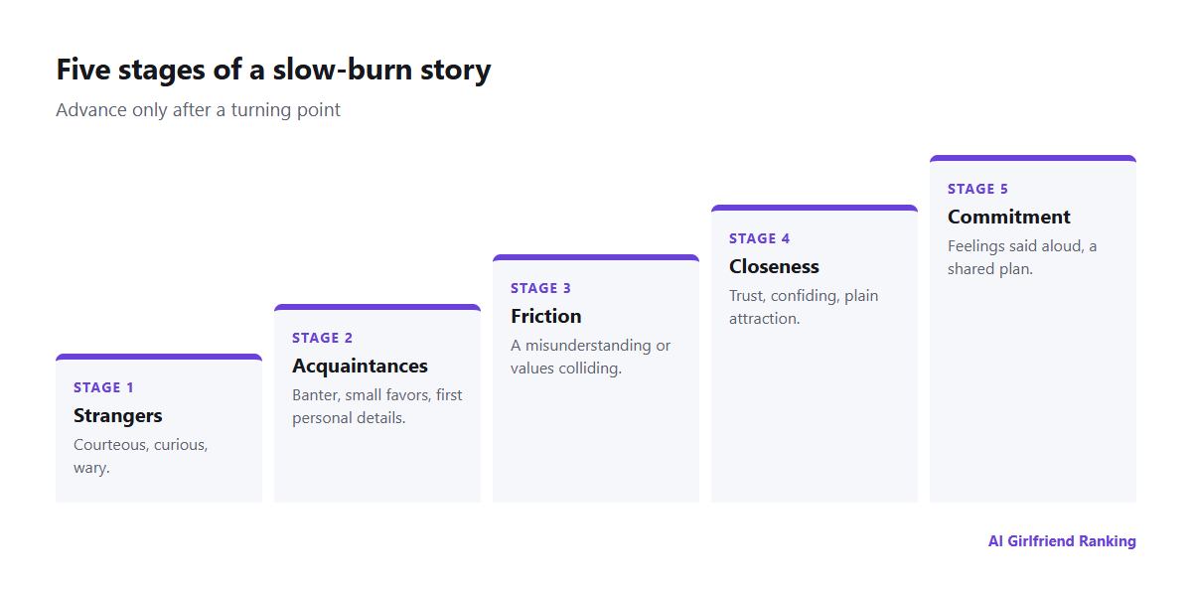
Task: Select the "Strangers" heading
Action: click(118, 416)
